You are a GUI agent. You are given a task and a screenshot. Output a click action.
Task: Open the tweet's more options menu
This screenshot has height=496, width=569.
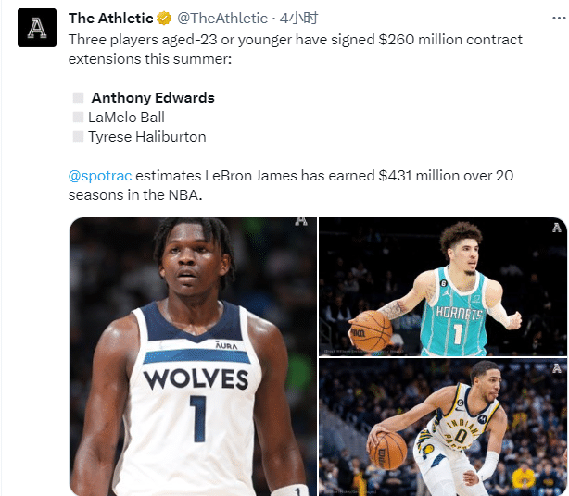tap(559, 19)
